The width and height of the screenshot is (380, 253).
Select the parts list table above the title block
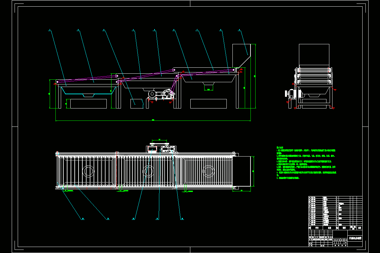pyautogui.click(x=335, y=213)
